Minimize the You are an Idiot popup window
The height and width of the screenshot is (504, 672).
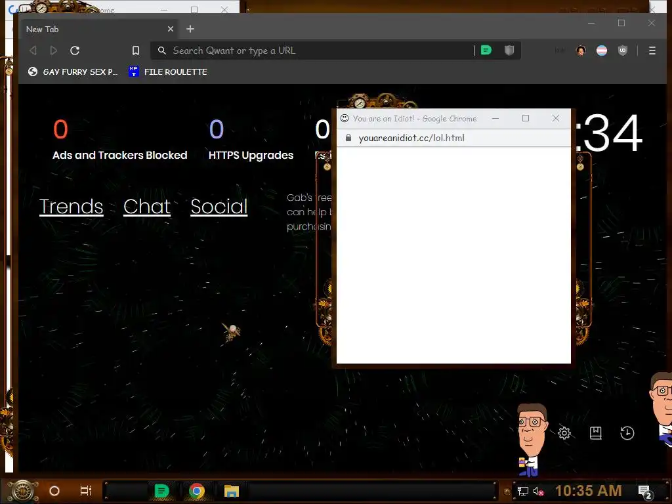click(x=495, y=118)
